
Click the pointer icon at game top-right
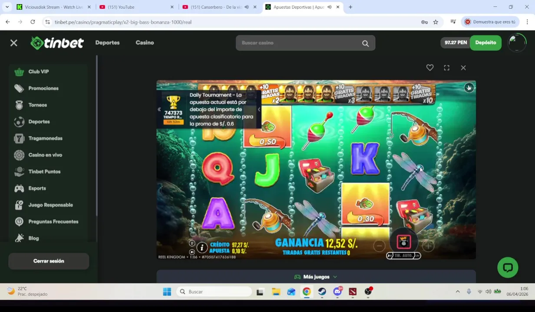point(469,88)
